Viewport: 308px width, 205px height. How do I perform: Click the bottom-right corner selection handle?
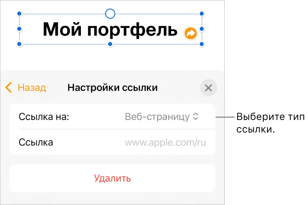(x=202, y=44)
